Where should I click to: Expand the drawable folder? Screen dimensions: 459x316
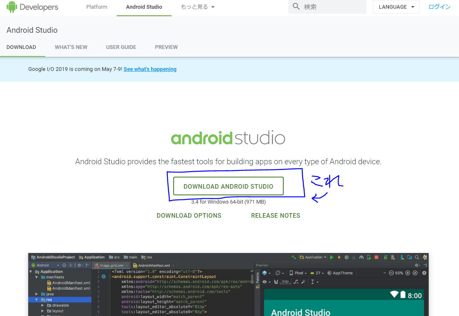pyautogui.click(x=42, y=305)
